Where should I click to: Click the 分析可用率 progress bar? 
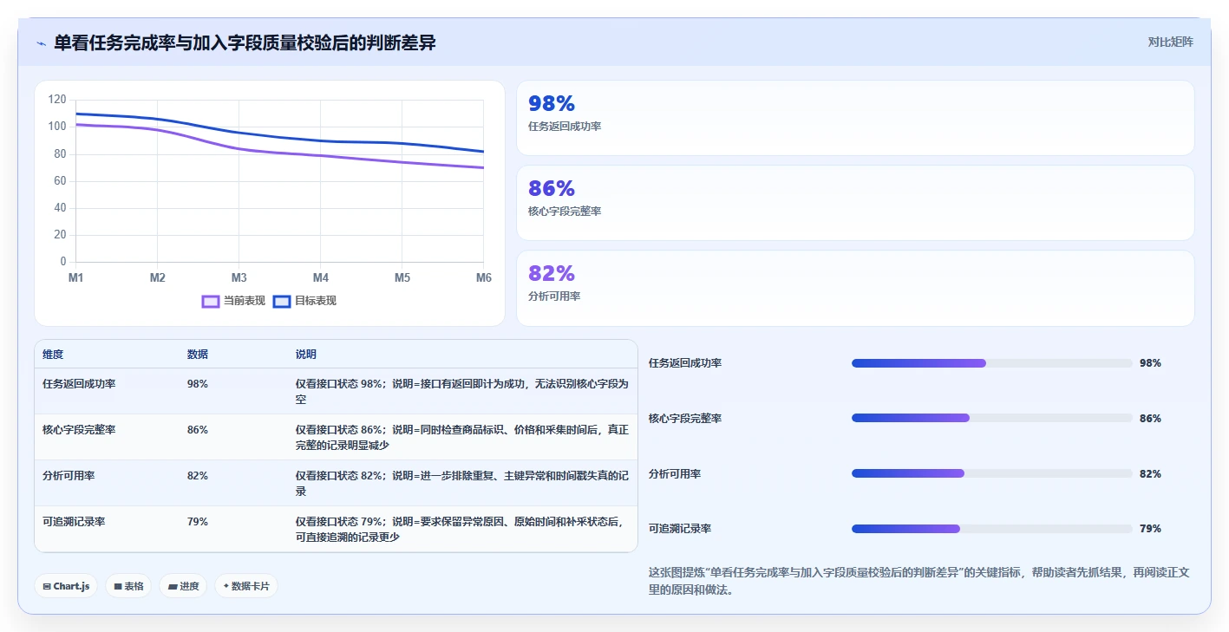992,473
